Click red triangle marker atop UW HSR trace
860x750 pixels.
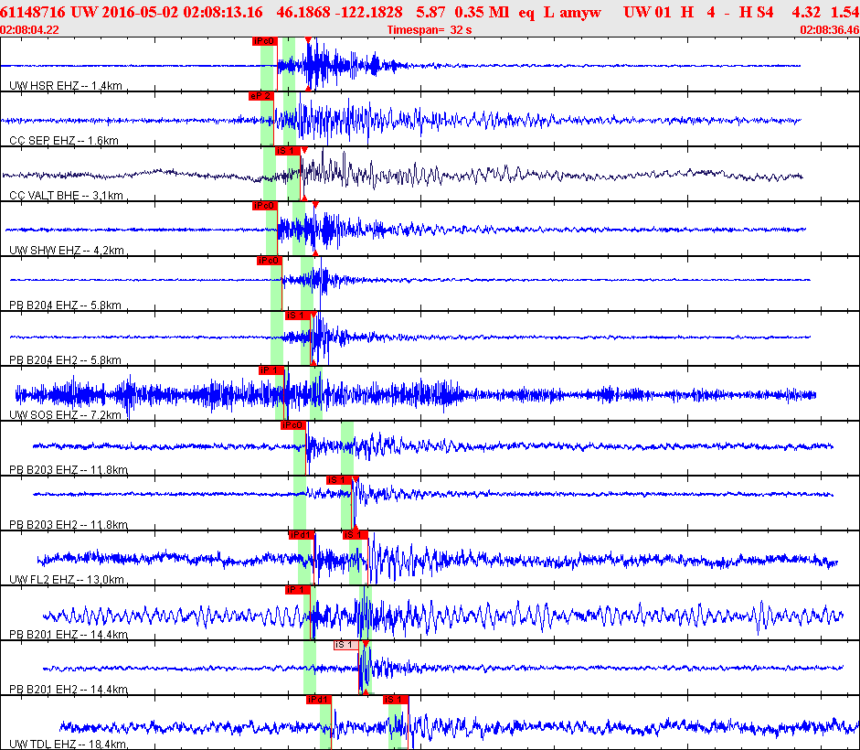coord(308,40)
